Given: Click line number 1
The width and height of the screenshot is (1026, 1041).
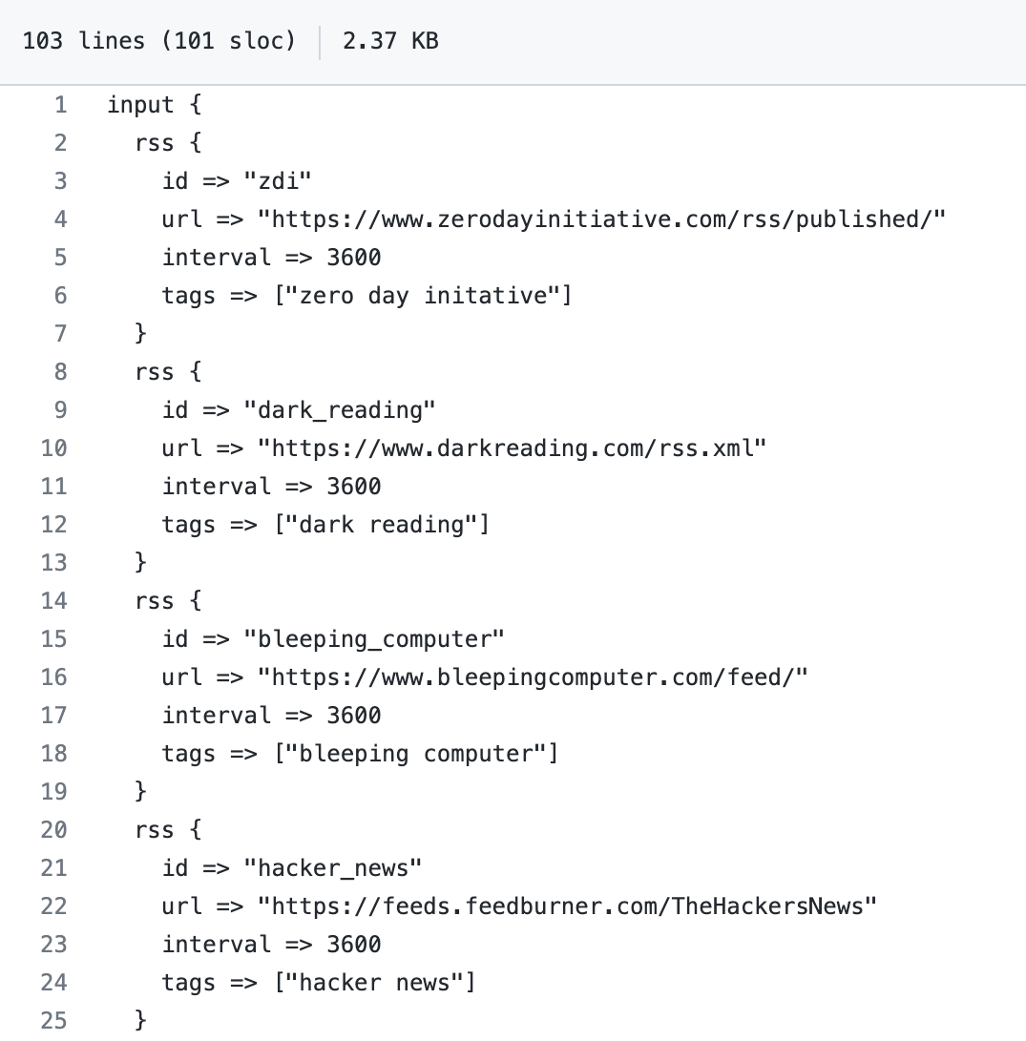Looking at the screenshot, I should [60, 105].
